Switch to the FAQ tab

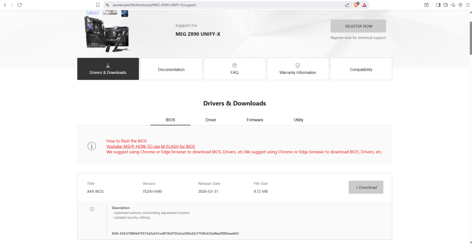tap(235, 69)
